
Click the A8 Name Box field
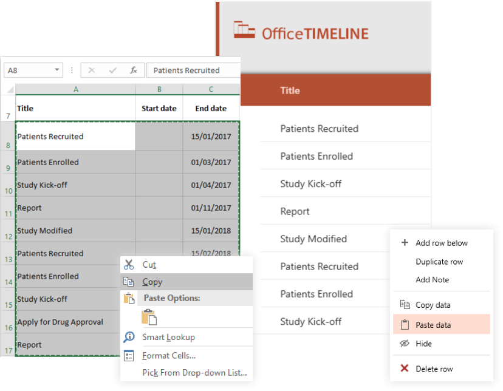click(x=33, y=70)
